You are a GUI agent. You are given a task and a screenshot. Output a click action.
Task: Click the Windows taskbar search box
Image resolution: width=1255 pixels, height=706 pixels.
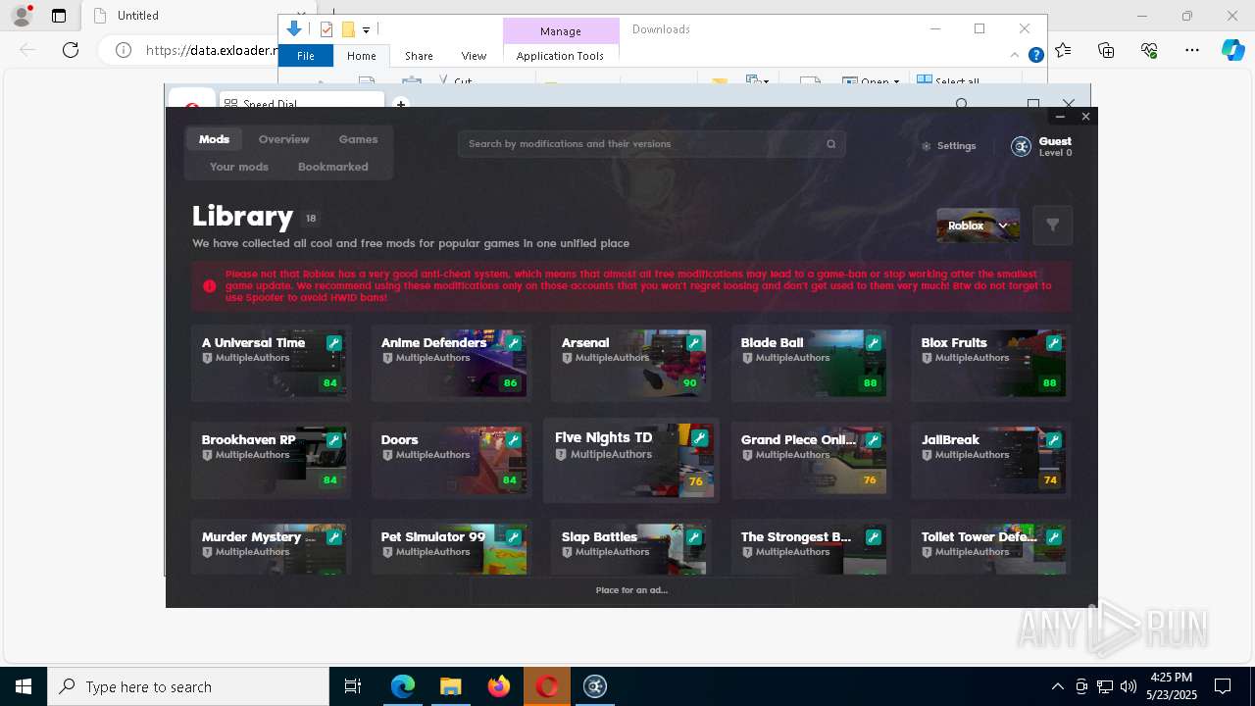[188, 686]
